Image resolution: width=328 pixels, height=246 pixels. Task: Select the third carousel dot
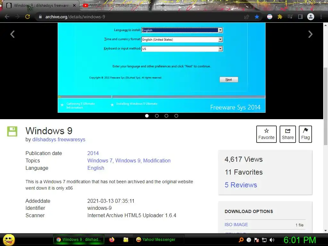pos(166,116)
